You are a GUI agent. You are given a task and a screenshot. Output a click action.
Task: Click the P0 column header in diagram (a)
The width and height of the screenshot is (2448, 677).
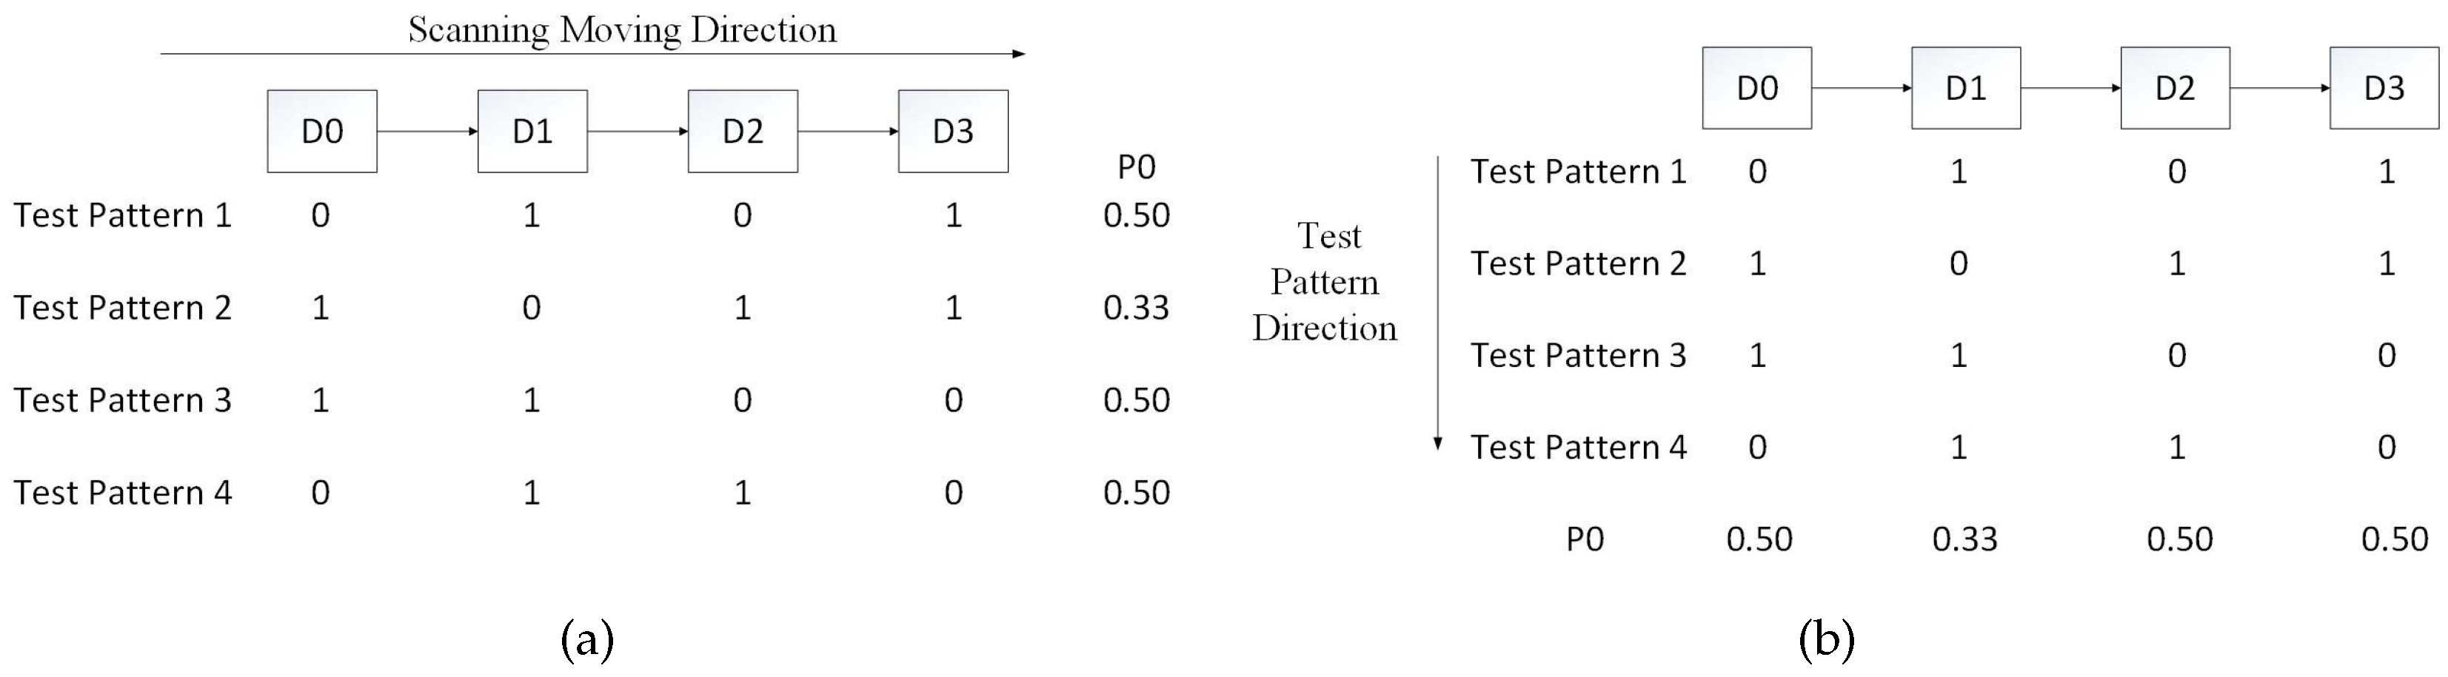[x=1137, y=167]
